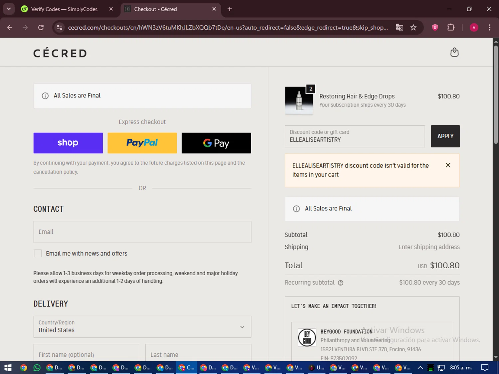Open WhatsApp from the taskbar
The image size is (499, 374).
pos(37,368)
